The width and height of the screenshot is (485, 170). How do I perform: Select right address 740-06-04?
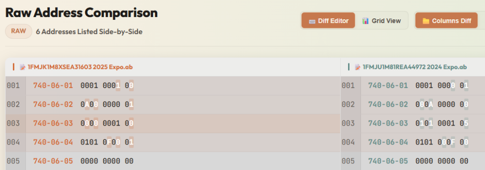tap(388, 142)
